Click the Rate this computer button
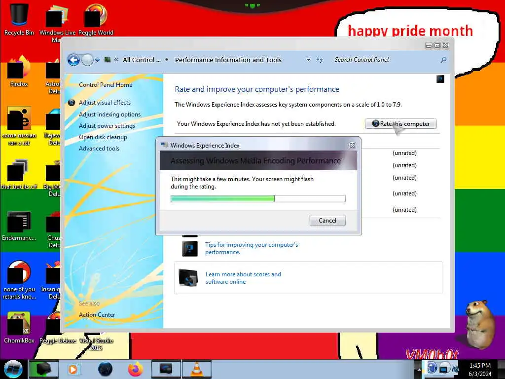Screen dimensions: 505x379 [x=400, y=124]
